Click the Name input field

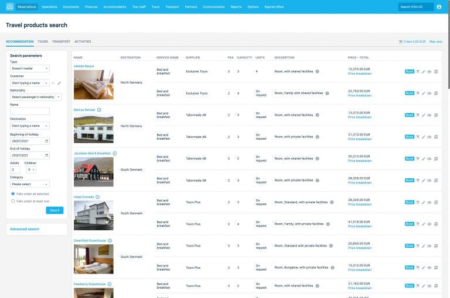point(30,112)
